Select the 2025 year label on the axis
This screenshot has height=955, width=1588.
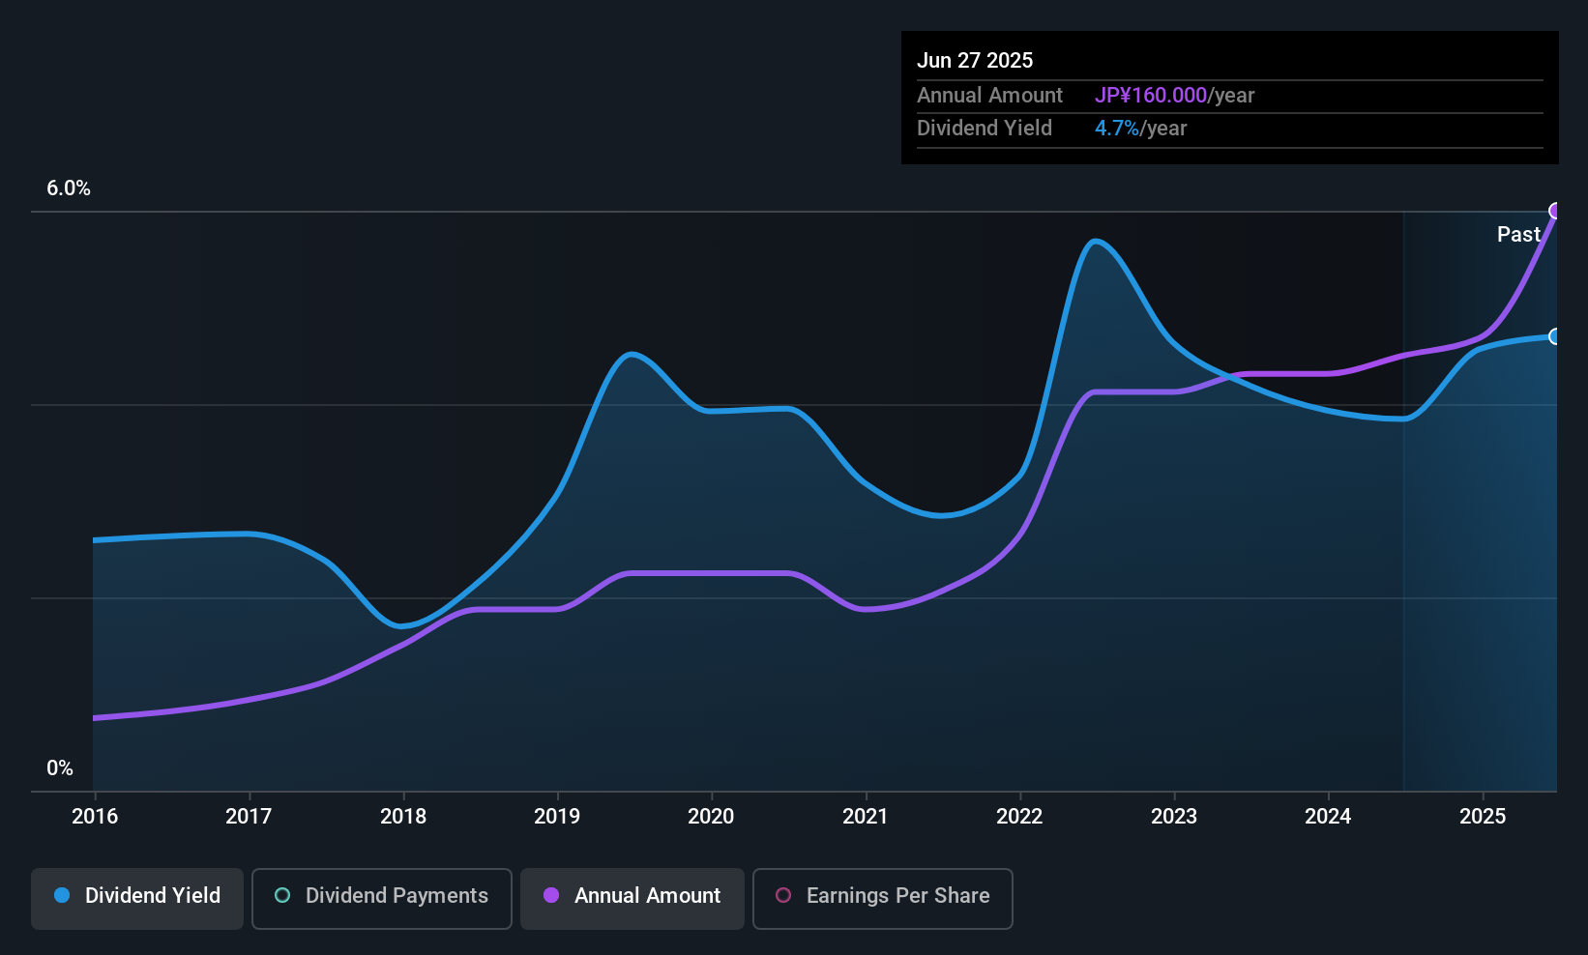[x=1483, y=816]
